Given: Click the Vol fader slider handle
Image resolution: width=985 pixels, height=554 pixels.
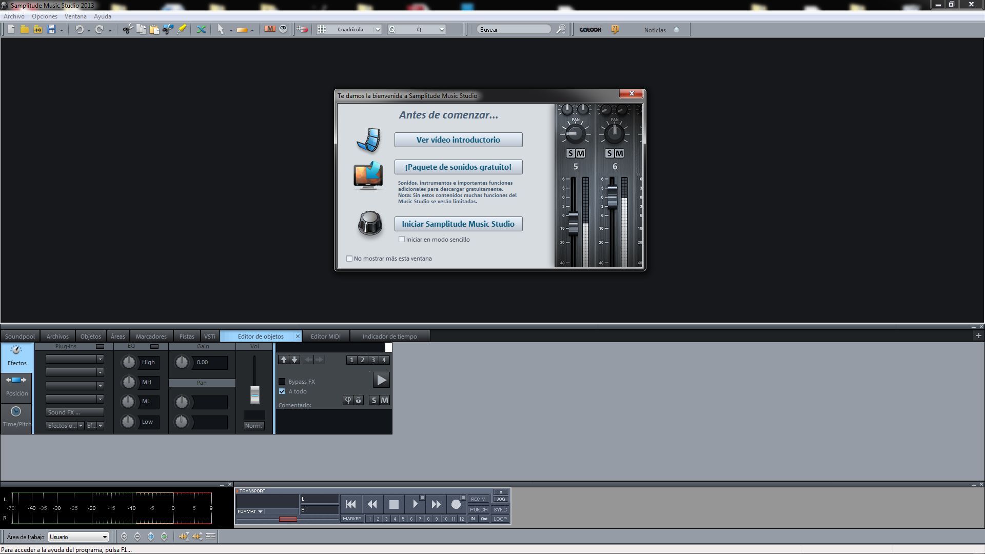Looking at the screenshot, I should pos(254,394).
